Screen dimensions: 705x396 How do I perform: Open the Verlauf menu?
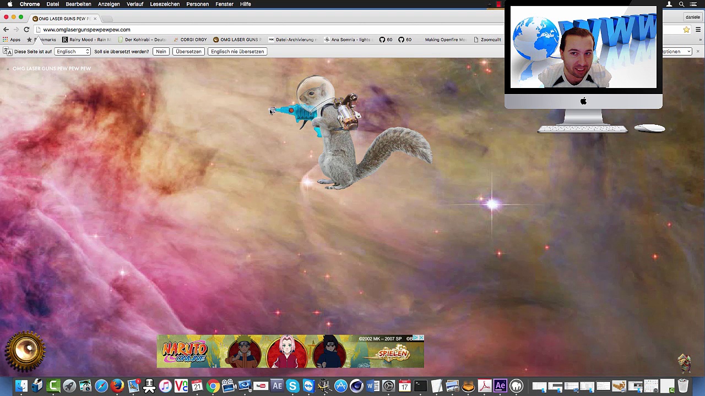(x=134, y=4)
